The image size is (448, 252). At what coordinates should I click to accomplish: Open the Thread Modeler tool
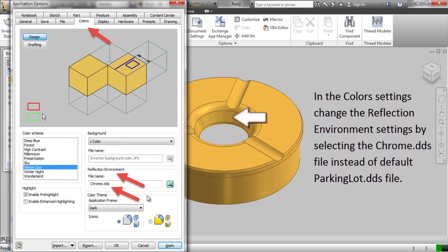(377, 26)
